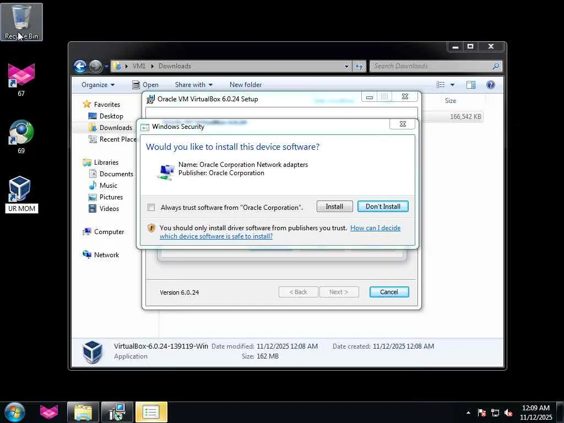Click the search magnifier icon
The height and width of the screenshot is (423, 564).
(496, 66)
